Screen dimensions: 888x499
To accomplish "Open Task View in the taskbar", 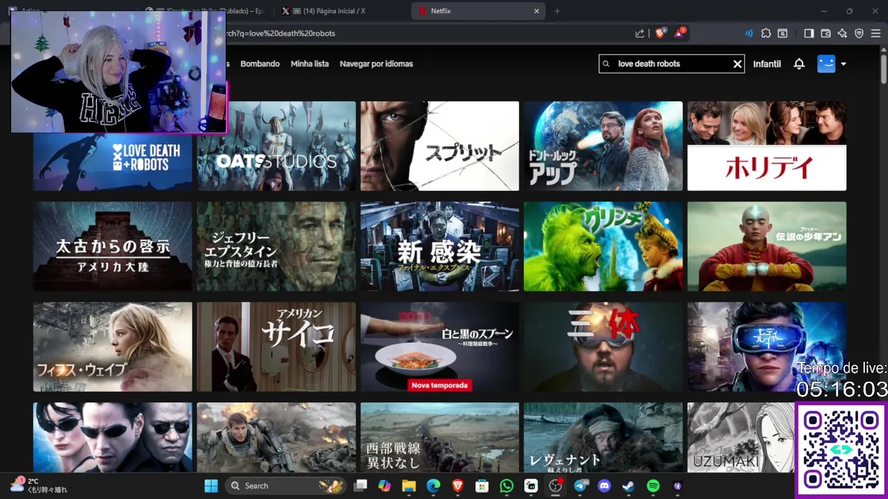I will 360,486.
